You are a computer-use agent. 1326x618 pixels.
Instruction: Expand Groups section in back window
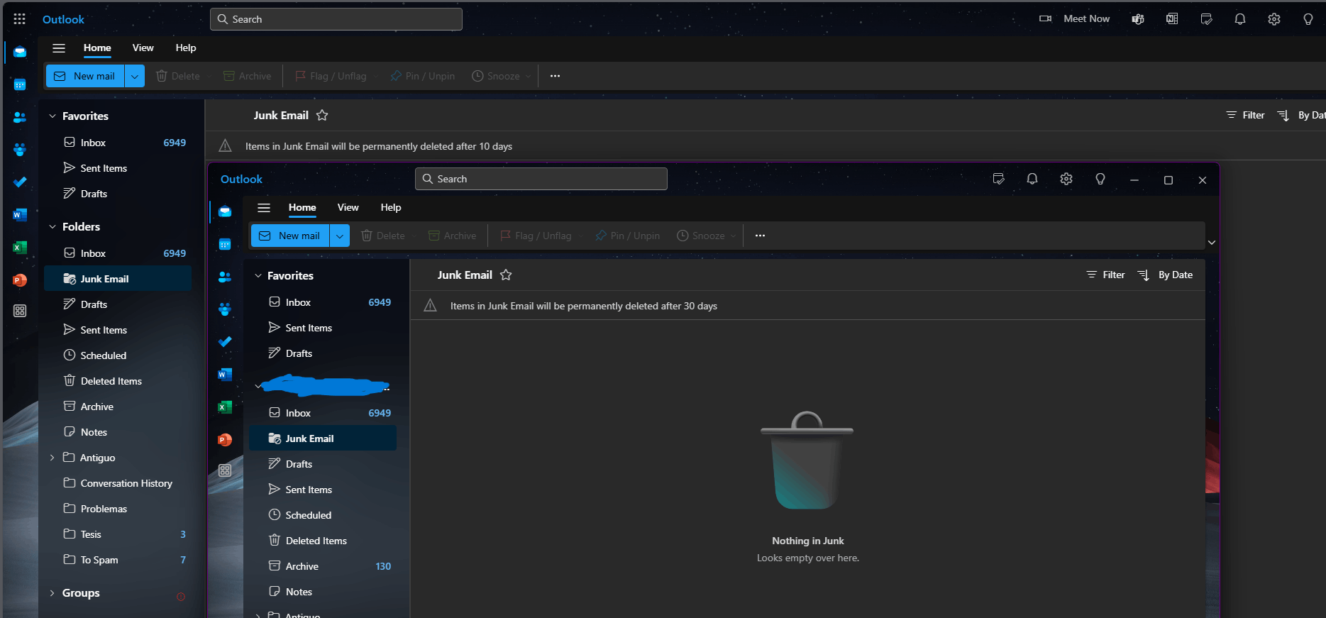pos(53,592)
